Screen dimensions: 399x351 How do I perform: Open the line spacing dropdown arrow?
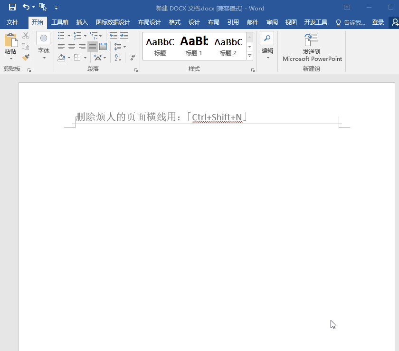click(x=124, y=47)
